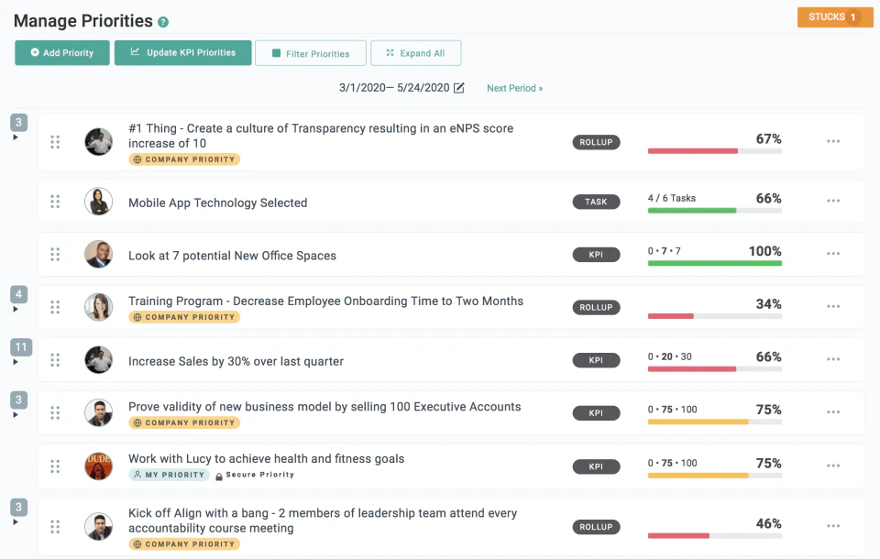Click the drag handle beside Mobile App Technology Selected
880x559 pixels.
(x=55, y=201)
